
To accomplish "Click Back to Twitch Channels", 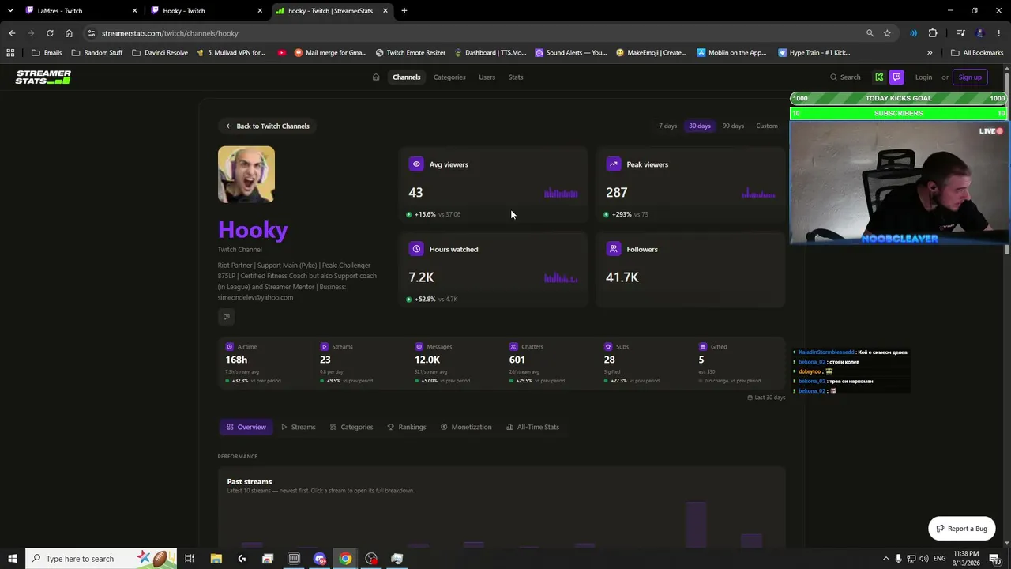I will pos(267,126).
